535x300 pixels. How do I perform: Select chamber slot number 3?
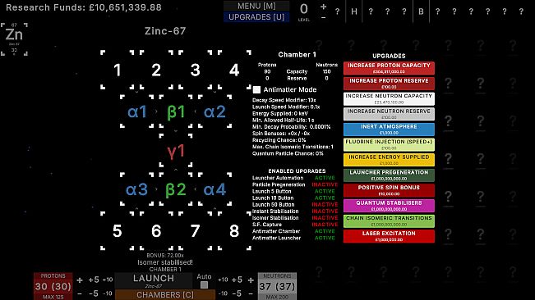click(195, 70)
